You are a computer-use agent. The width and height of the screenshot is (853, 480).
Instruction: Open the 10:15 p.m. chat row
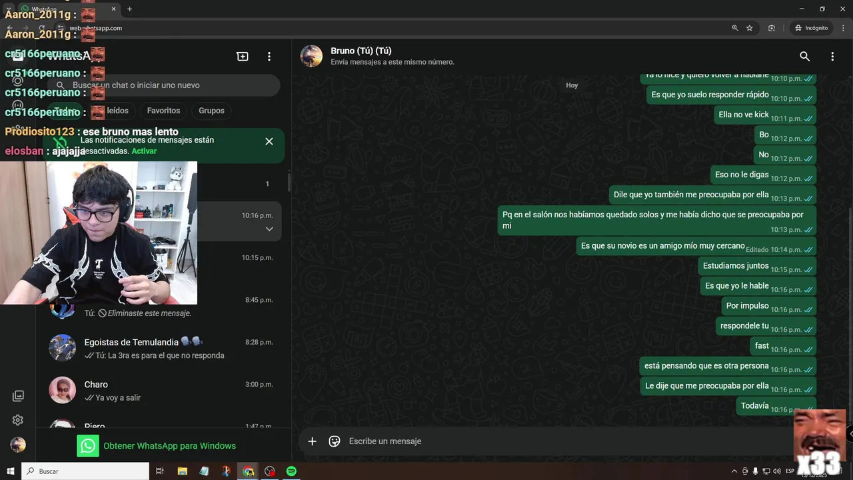pos(163,264)
